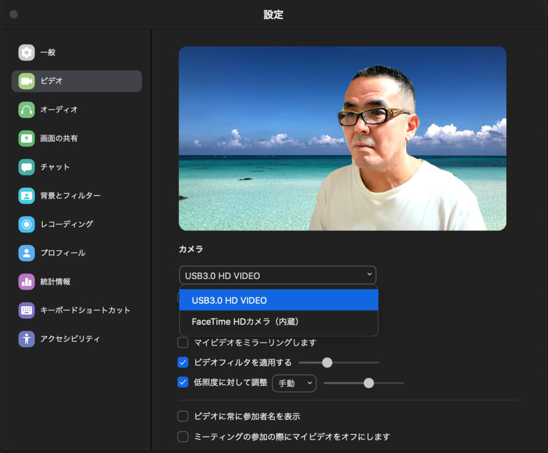Click the 画面の共有 share icon
The height and width of the screenshot is (453, 548).
point(27,139)
